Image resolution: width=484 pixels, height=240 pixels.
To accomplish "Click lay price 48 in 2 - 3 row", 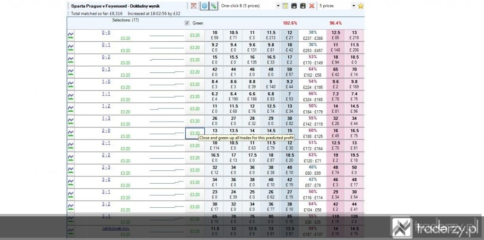I will point(336,170).
